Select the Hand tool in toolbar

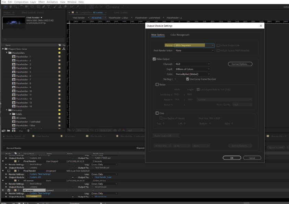(11, 7)
